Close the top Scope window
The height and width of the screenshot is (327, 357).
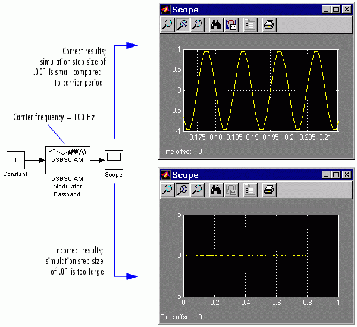[x=347, y=10]
